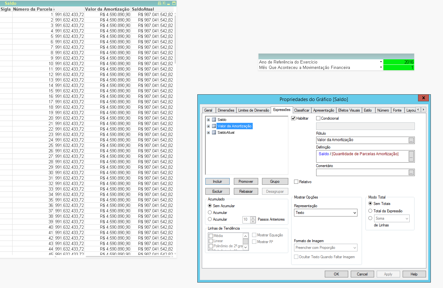Choose Total da Expressão radio button
This screenshot has height=288, width=443.
click(x=370, y=211)
